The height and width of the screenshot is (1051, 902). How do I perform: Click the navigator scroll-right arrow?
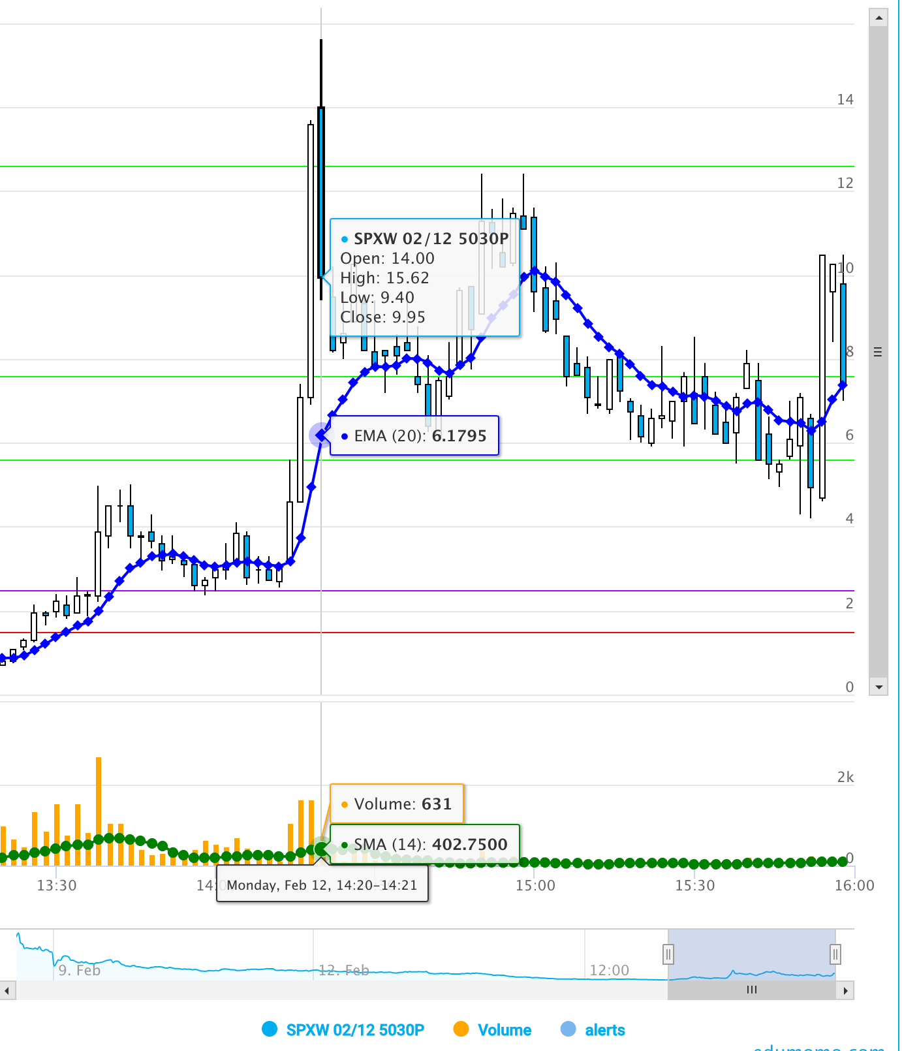[846, 990]
